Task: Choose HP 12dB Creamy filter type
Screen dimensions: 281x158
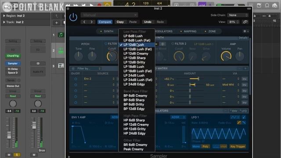Action: click(x=137, y=125)
